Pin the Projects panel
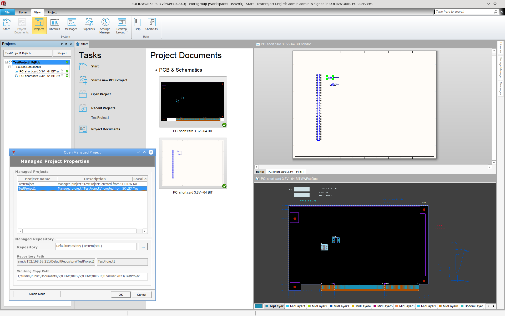The height and width of the screenshot is (316, 505). point(66,44)
